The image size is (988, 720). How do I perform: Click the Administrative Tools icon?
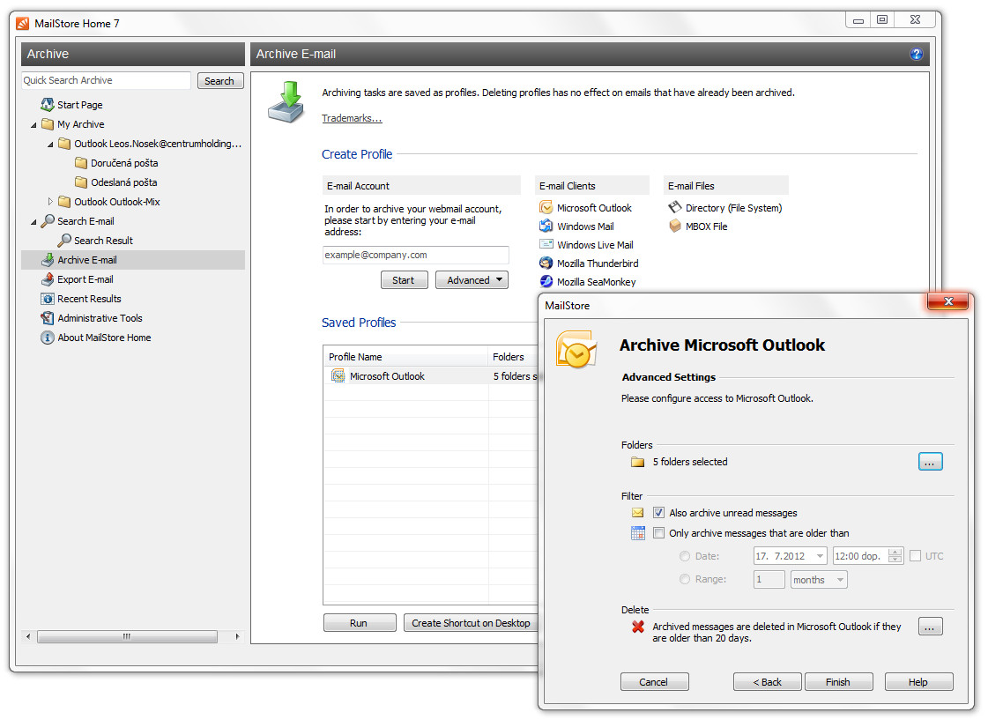pos(48,318)
